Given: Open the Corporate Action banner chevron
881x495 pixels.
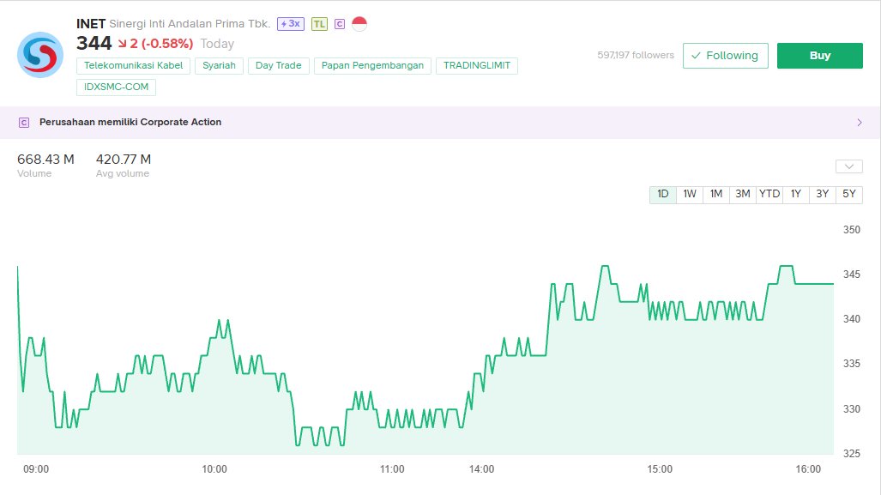Looking at the screenshot, I should pyautogui.click(x=859, y=123).
